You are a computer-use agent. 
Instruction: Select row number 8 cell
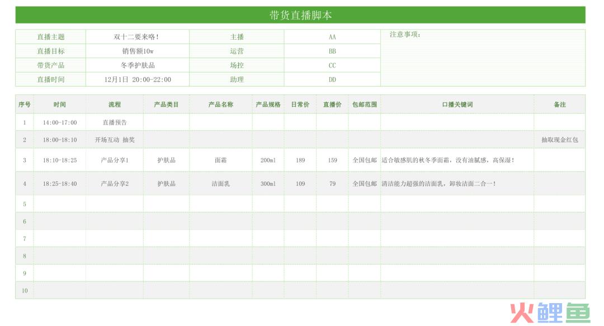coord(24,256)
